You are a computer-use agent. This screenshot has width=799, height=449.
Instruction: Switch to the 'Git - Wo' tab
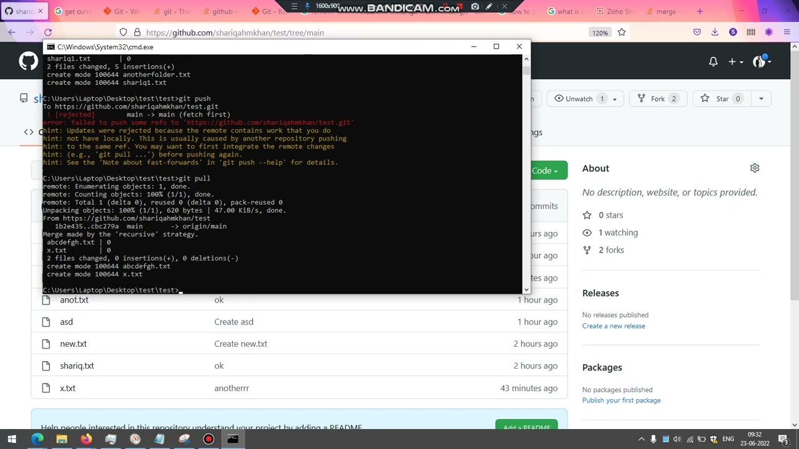[x=122, y=11]
